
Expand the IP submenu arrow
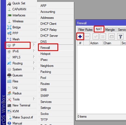point(34,45)
